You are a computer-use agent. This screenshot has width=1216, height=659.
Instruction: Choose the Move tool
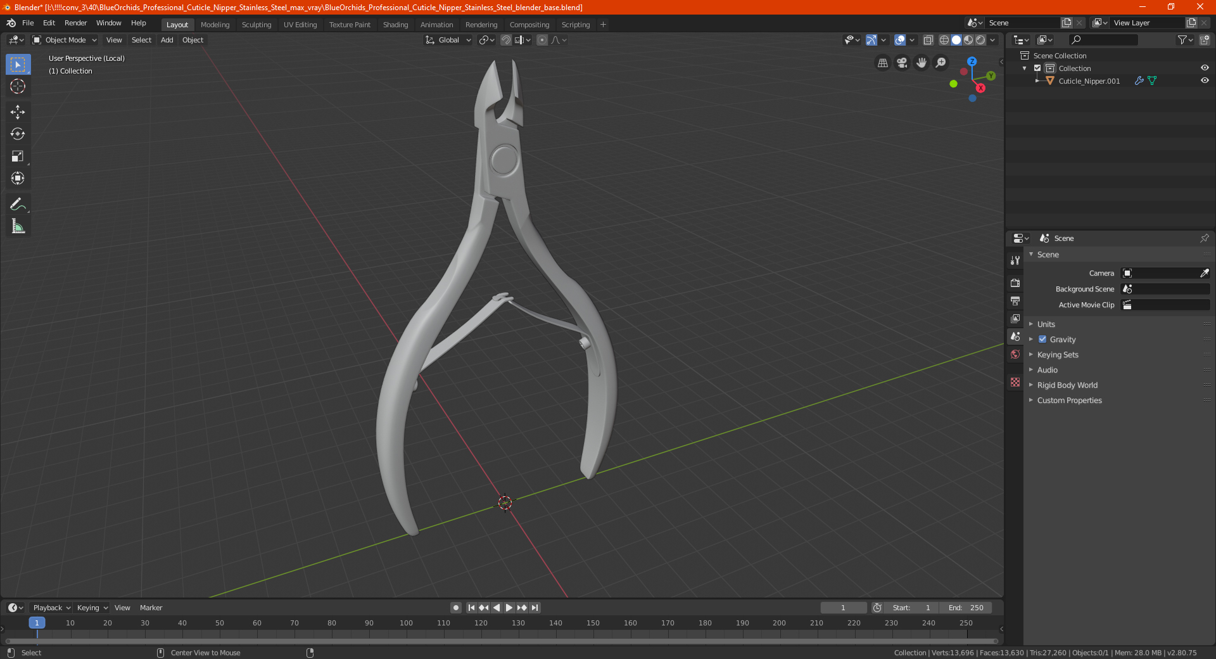click(18, 112)
